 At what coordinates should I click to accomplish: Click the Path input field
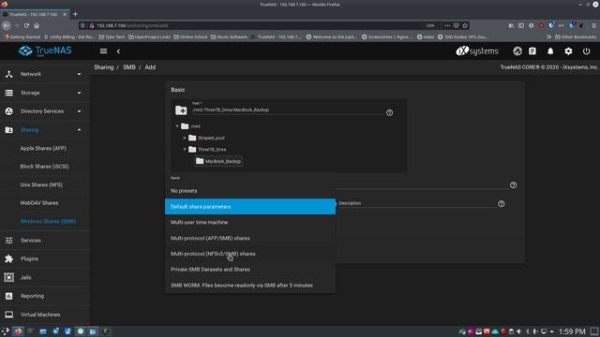287,110
